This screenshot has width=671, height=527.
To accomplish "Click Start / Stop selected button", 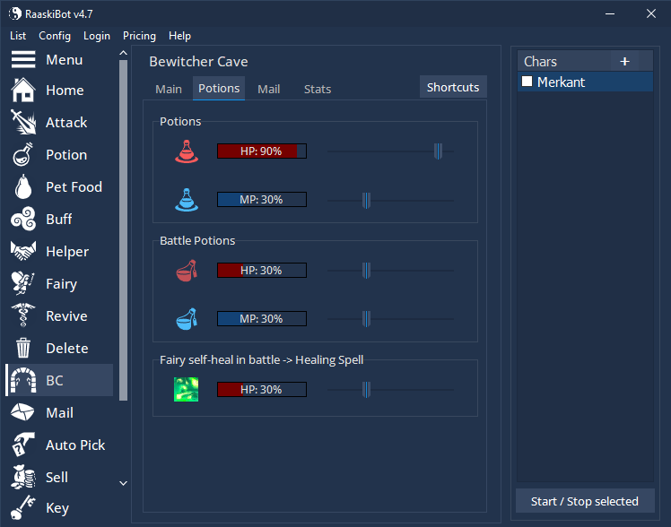I will point(585,501).
